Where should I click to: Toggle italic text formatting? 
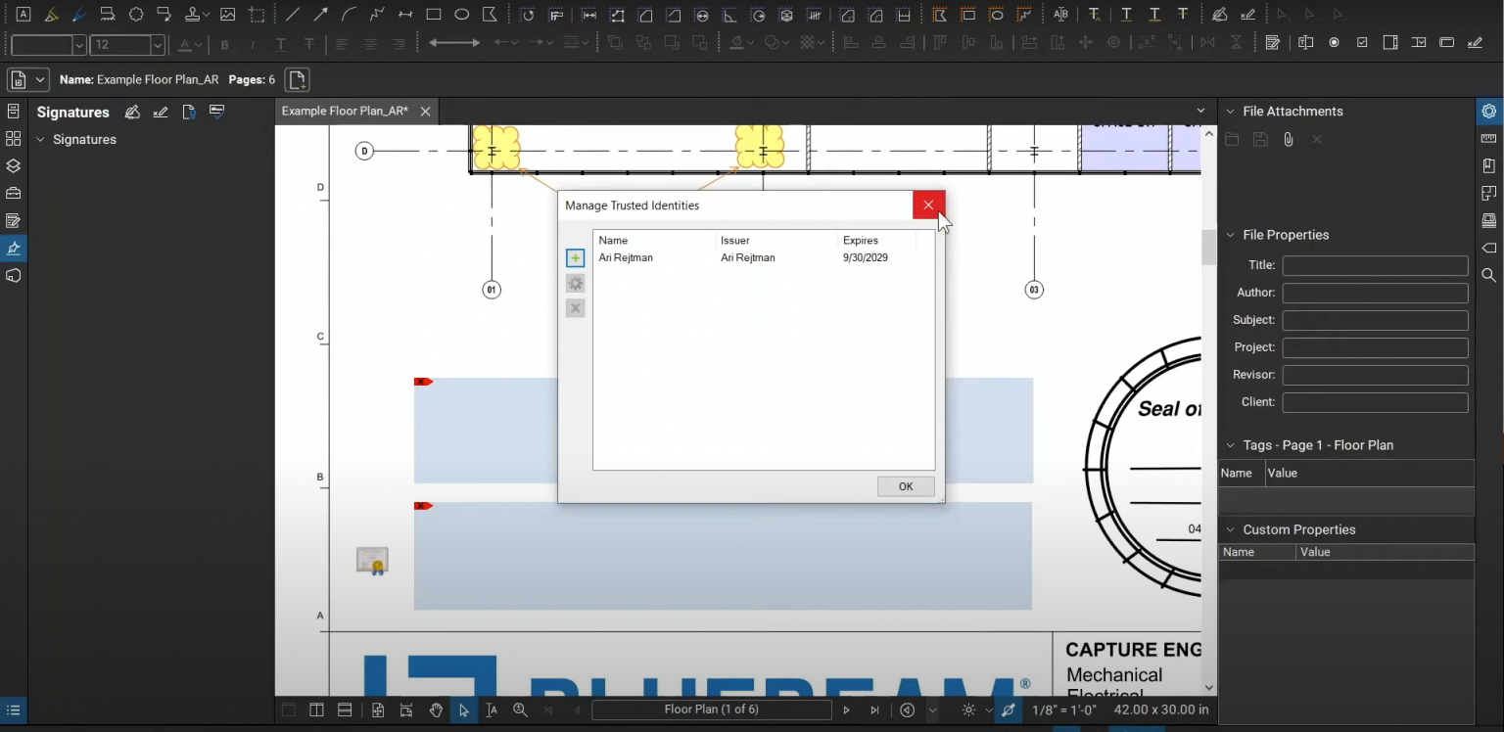point(253,43)
